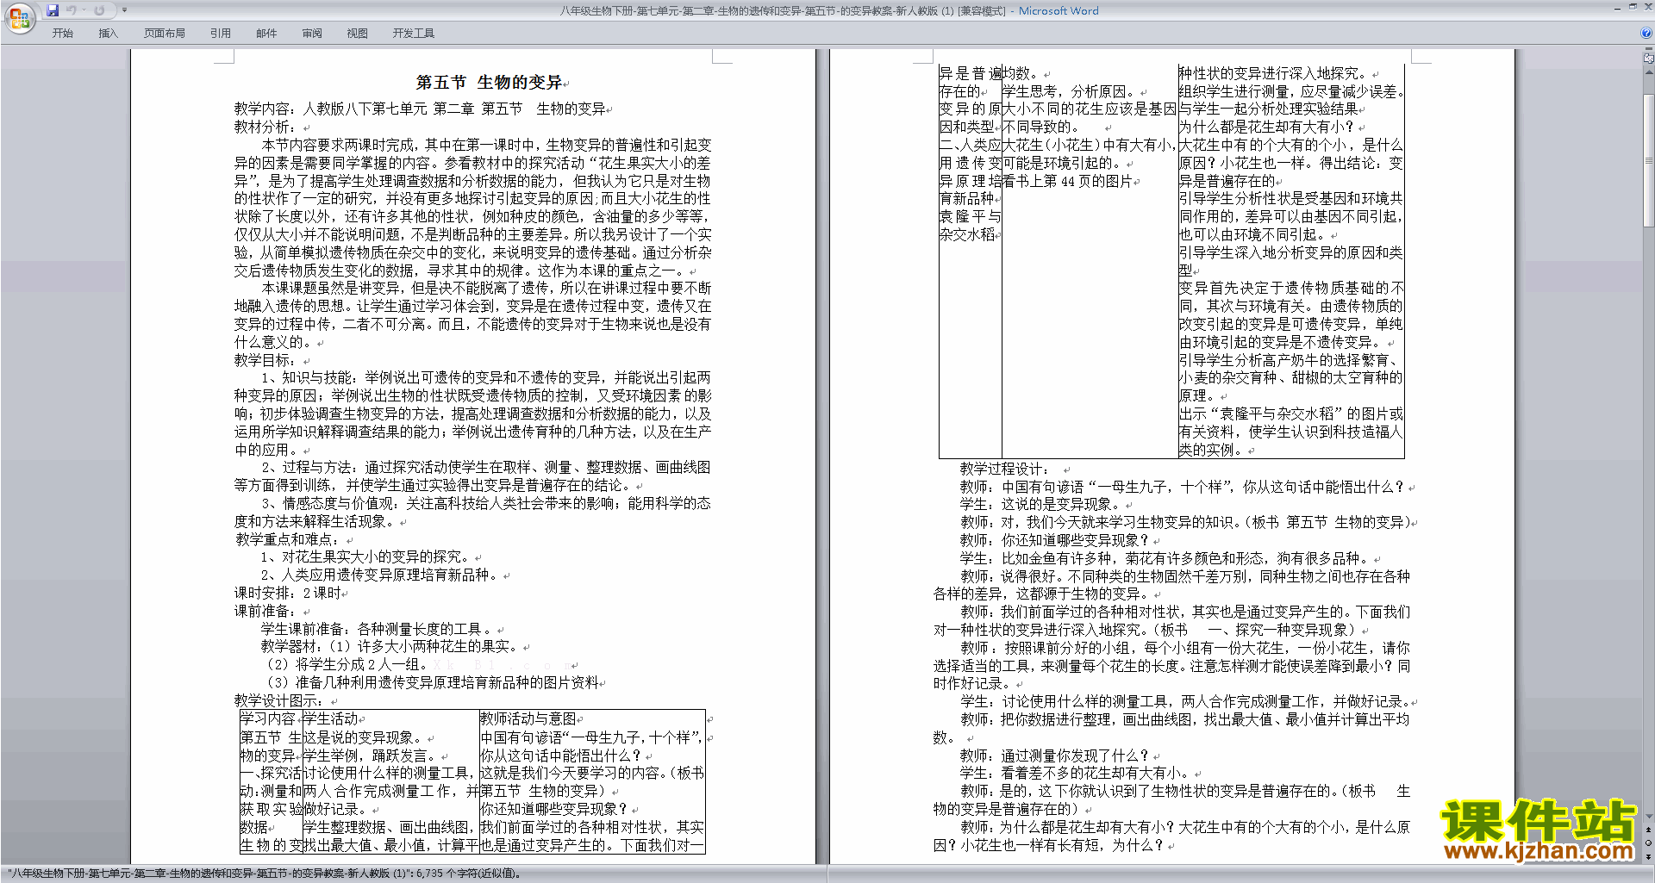Image resolution: width=1655 pixels, height=883 pixels.
Task: Click 2、人类应用遗传变异原理培育新品种 line
Action: [x=380, y=575]
